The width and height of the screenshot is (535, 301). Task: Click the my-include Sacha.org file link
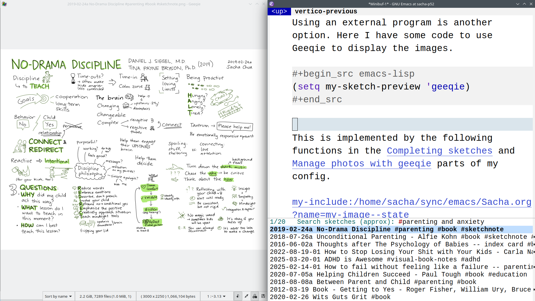(412, 202)
